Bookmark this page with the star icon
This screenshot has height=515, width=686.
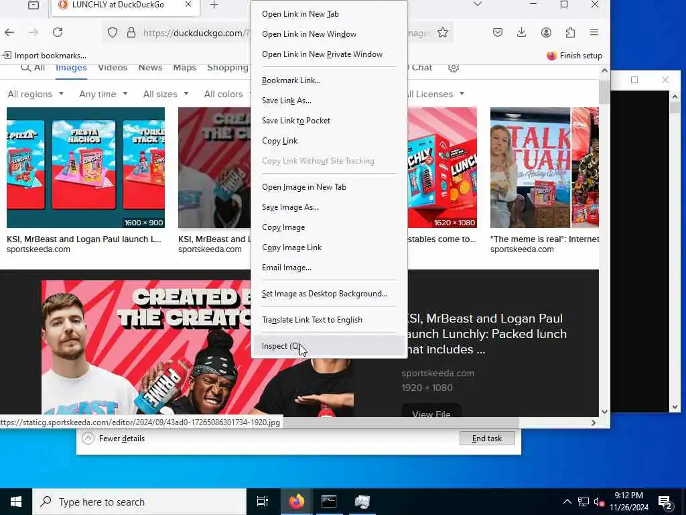[443, 32]
